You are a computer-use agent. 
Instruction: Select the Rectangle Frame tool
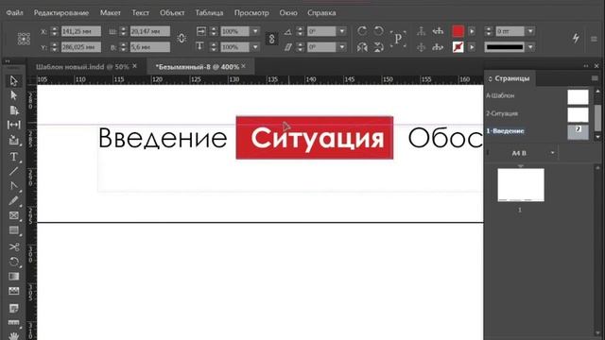pyautogui.click(x=13, y=215)
